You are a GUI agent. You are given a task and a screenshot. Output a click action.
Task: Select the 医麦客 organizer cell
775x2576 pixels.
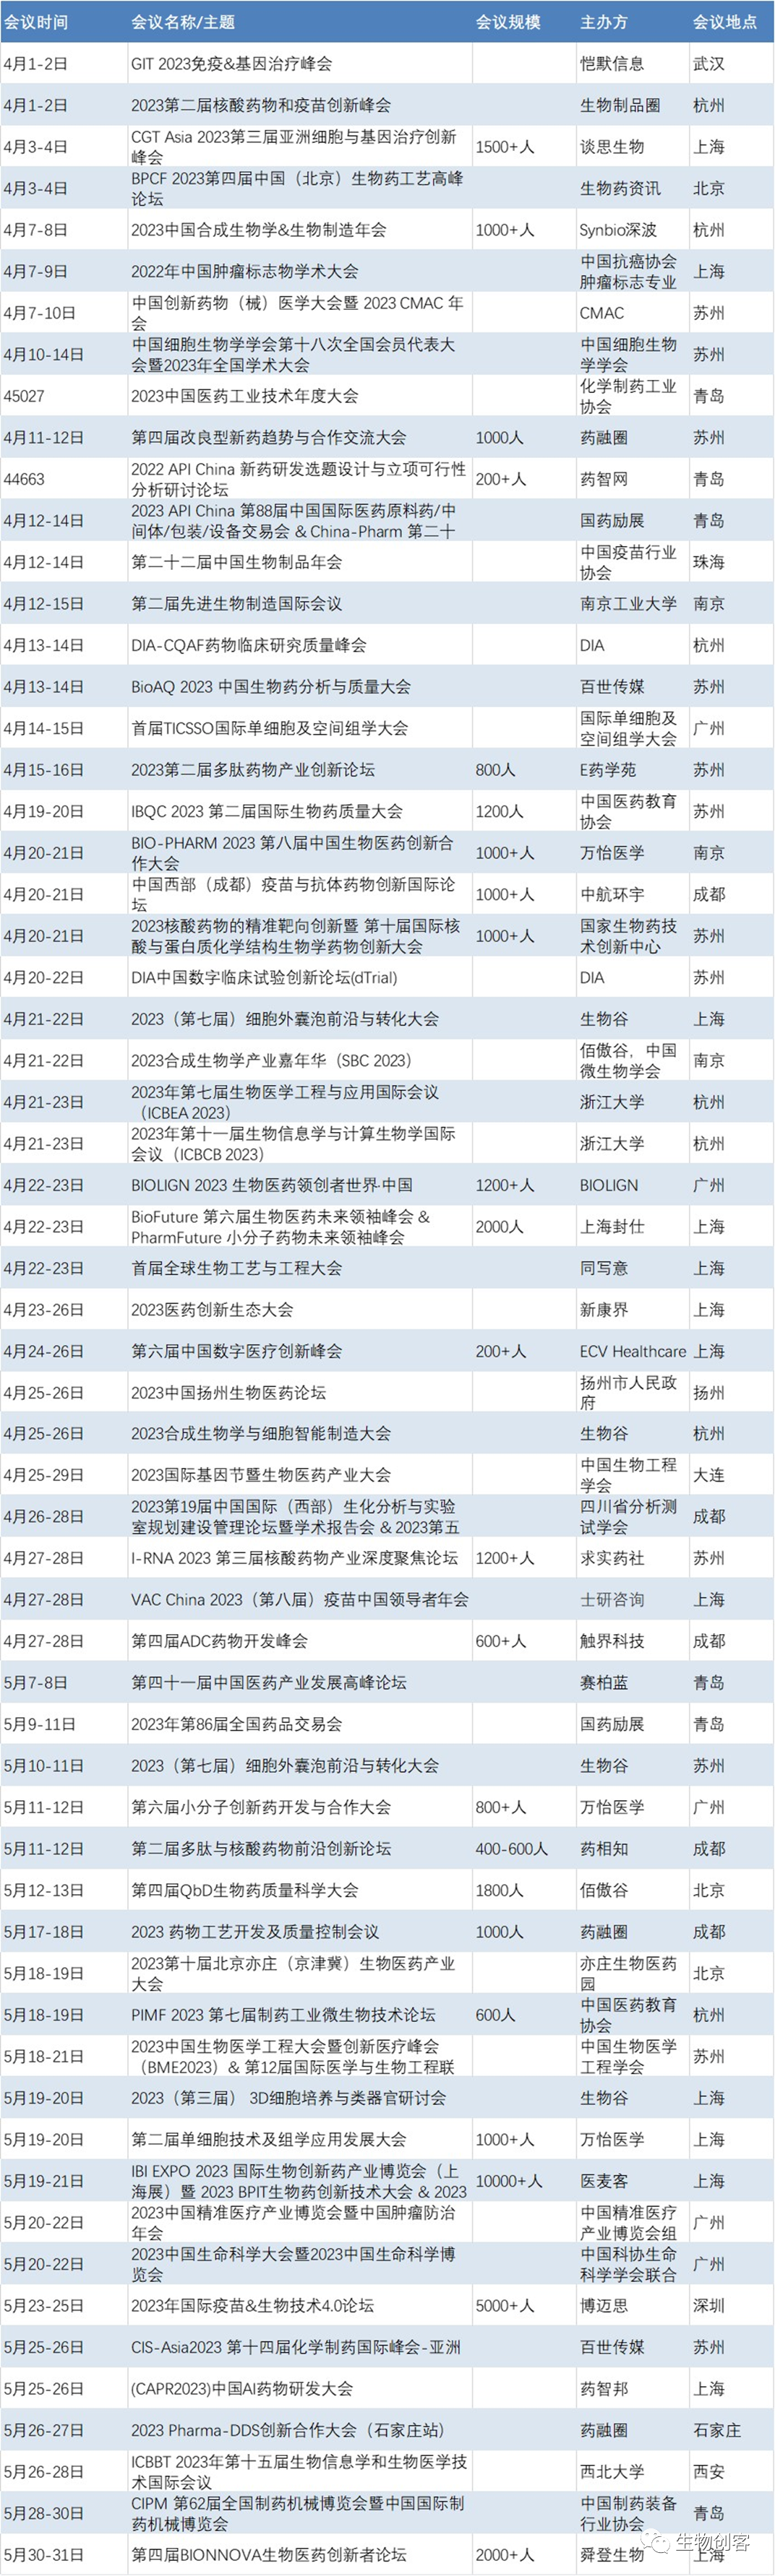pos(604,2181)
